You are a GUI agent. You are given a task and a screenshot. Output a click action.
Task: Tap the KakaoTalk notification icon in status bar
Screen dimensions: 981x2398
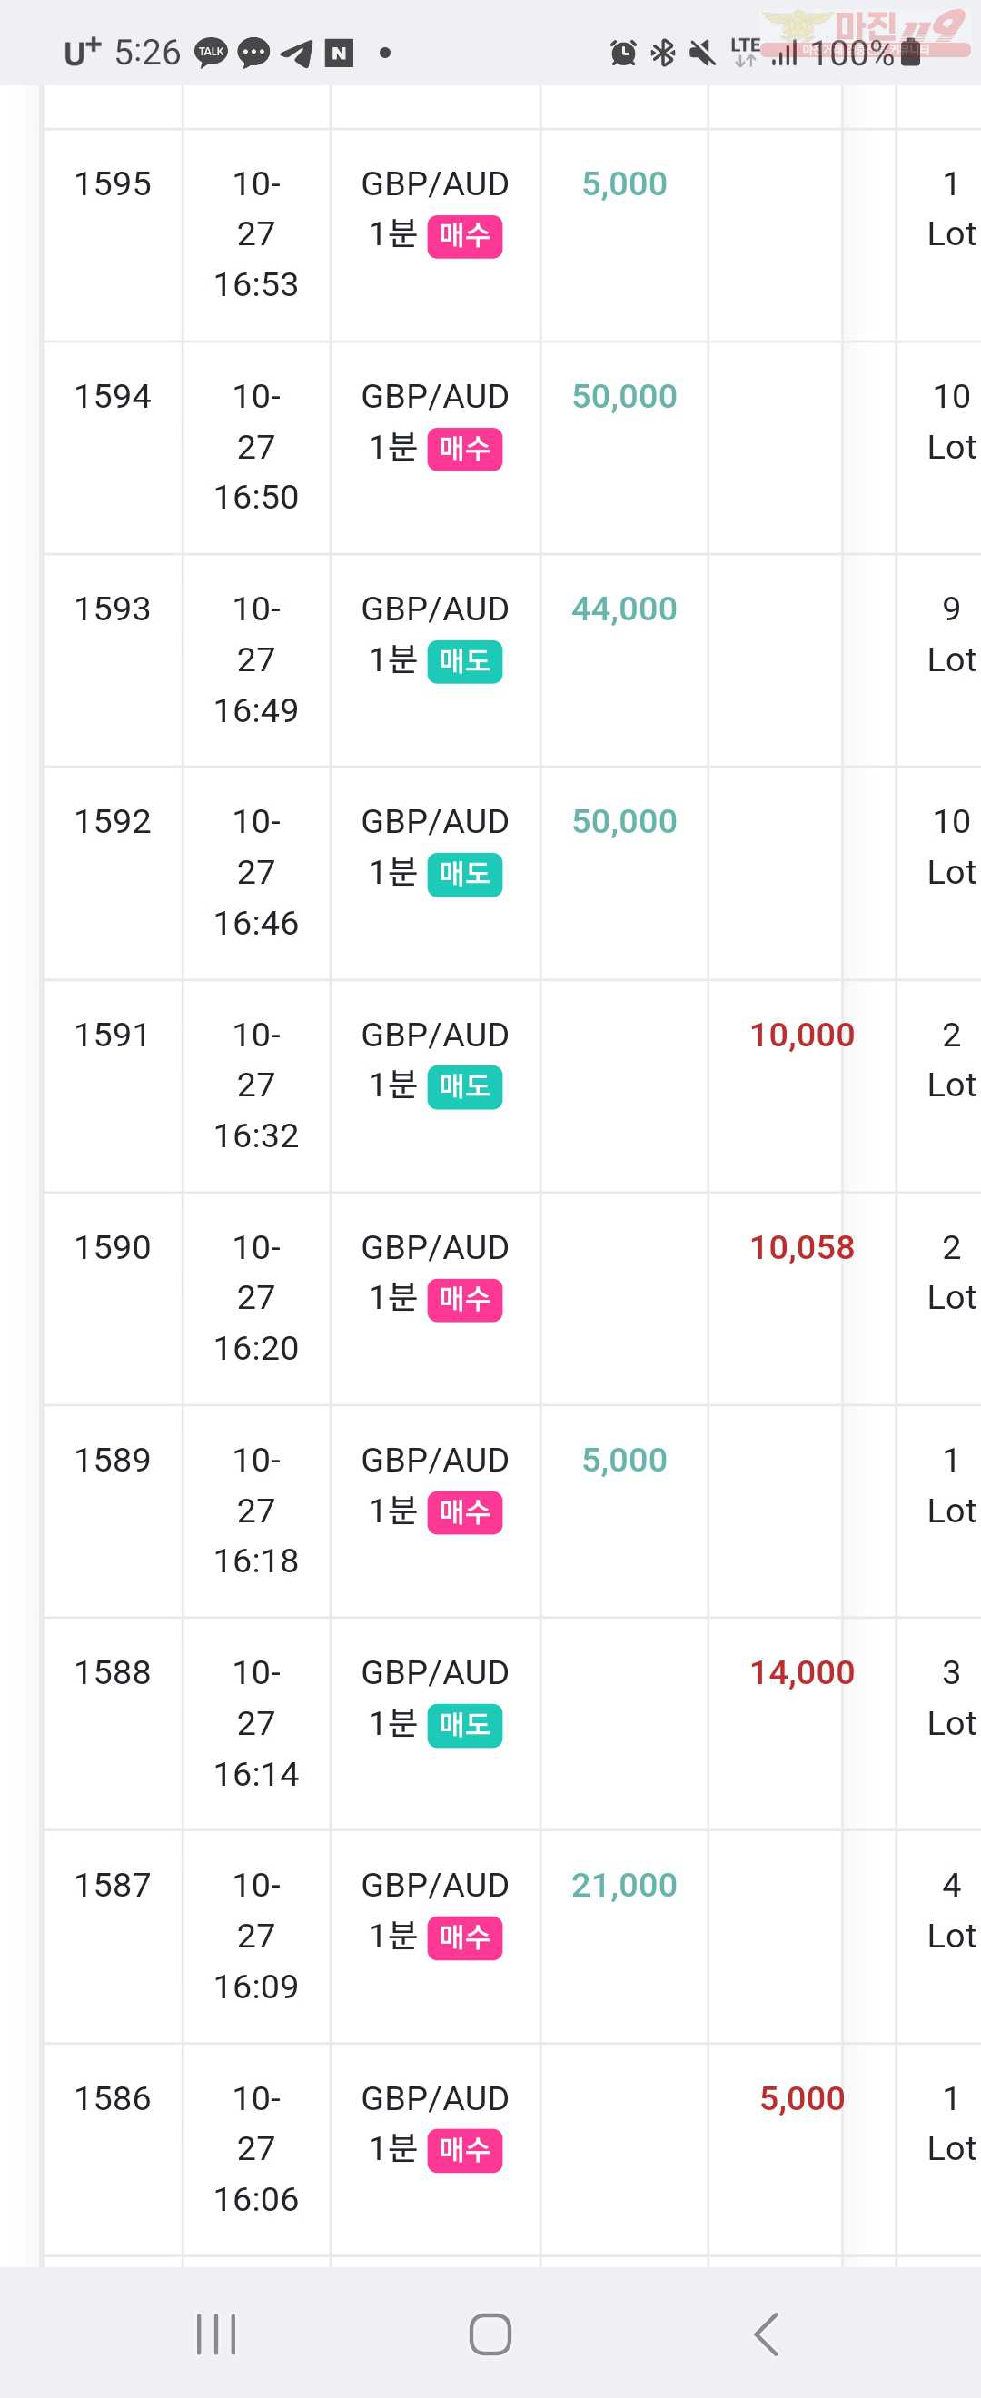[212, 52]
